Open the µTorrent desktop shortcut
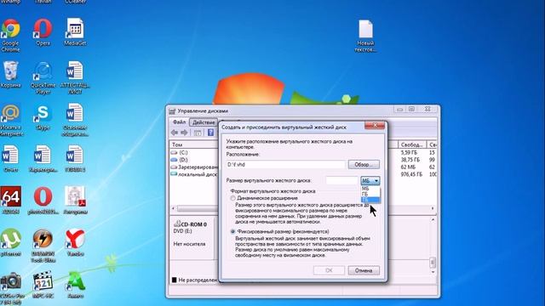The height and width of the screenshot is (306, 545). point(11,242)
